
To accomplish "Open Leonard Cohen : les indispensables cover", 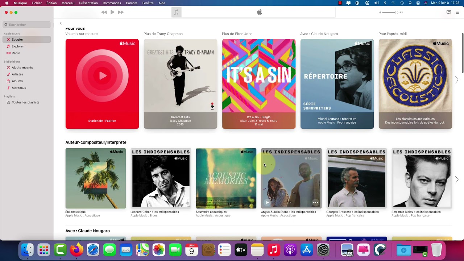I will click(161, 178).
